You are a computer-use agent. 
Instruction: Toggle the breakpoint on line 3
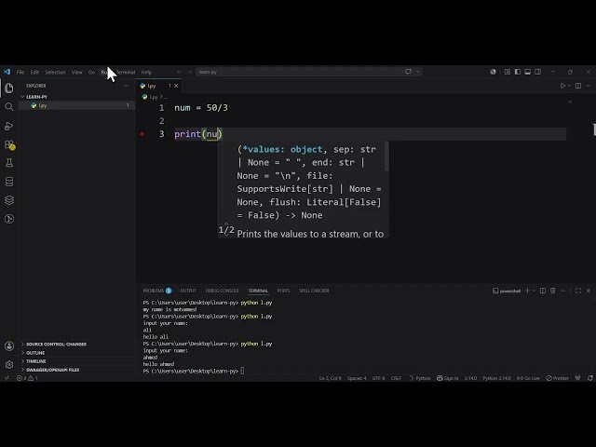pyautogui.click(x=142, y=134)
